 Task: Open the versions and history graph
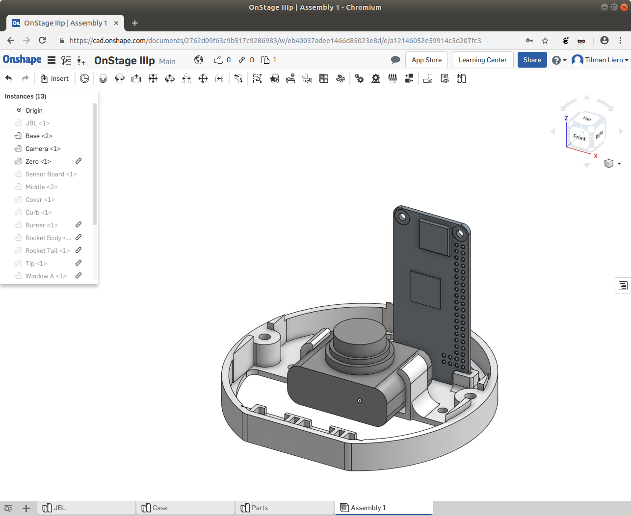[66, 60]
